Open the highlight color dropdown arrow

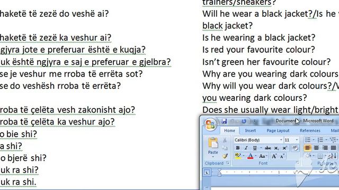(x=244, y=156)
